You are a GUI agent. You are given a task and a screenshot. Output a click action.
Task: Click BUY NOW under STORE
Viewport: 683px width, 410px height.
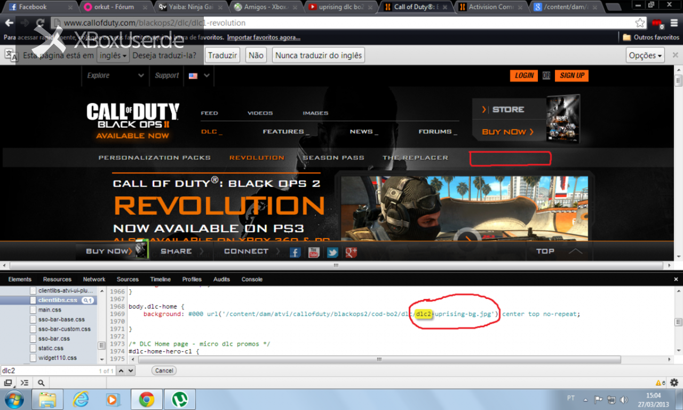pyautogui.click(x=507, y=132)
